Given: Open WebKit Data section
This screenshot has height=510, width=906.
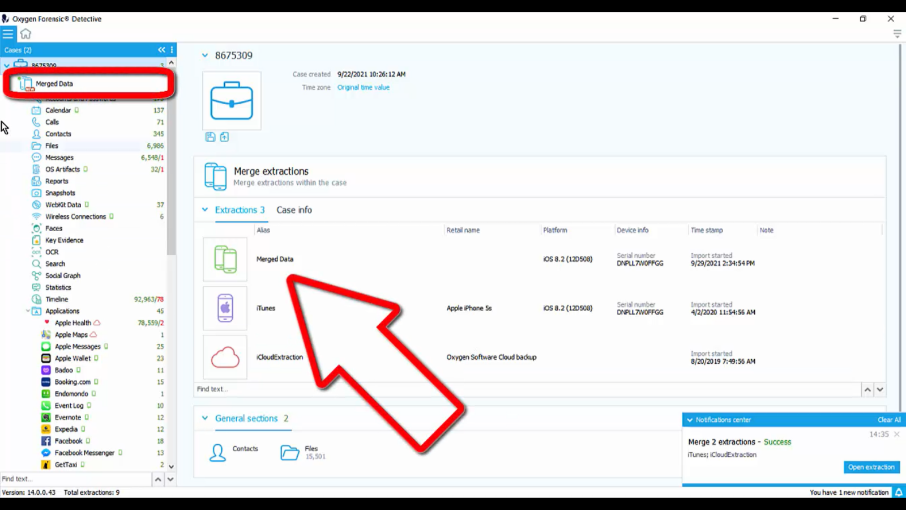Looking at the screenshot, I should coord(63,205).
